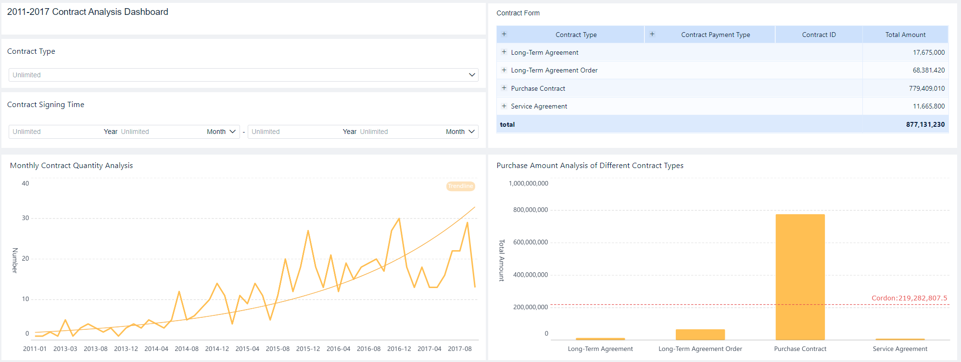Open the start Month dropdown arrow
The height and width of the screenshot is (362, 961).
point(233,132)
